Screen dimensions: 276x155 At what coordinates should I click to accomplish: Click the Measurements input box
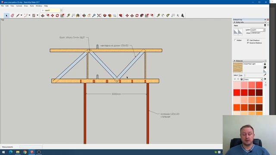[x=31, y=147]
